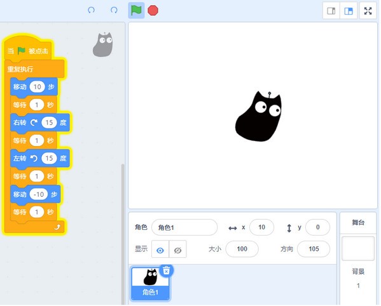Switch to large stage layout

(349, 11)
